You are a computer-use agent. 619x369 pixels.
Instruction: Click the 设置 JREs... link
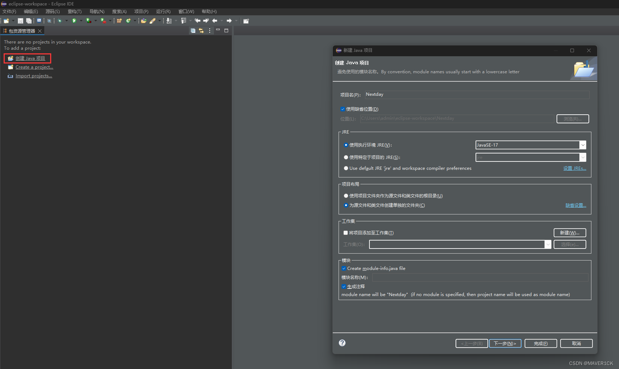pyautogui.click(x=575, y=168)
